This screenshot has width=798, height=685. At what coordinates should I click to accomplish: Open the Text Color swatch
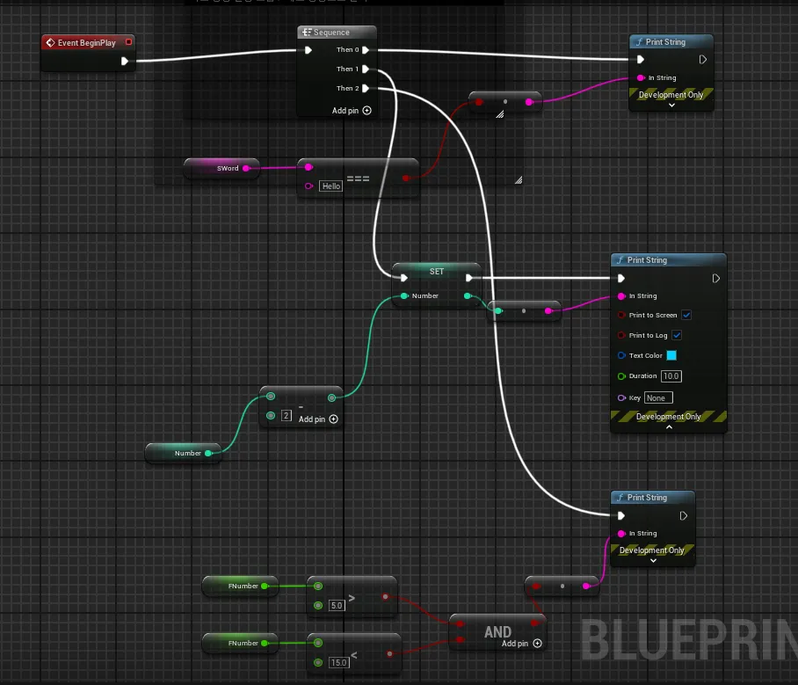pos(671,355)
